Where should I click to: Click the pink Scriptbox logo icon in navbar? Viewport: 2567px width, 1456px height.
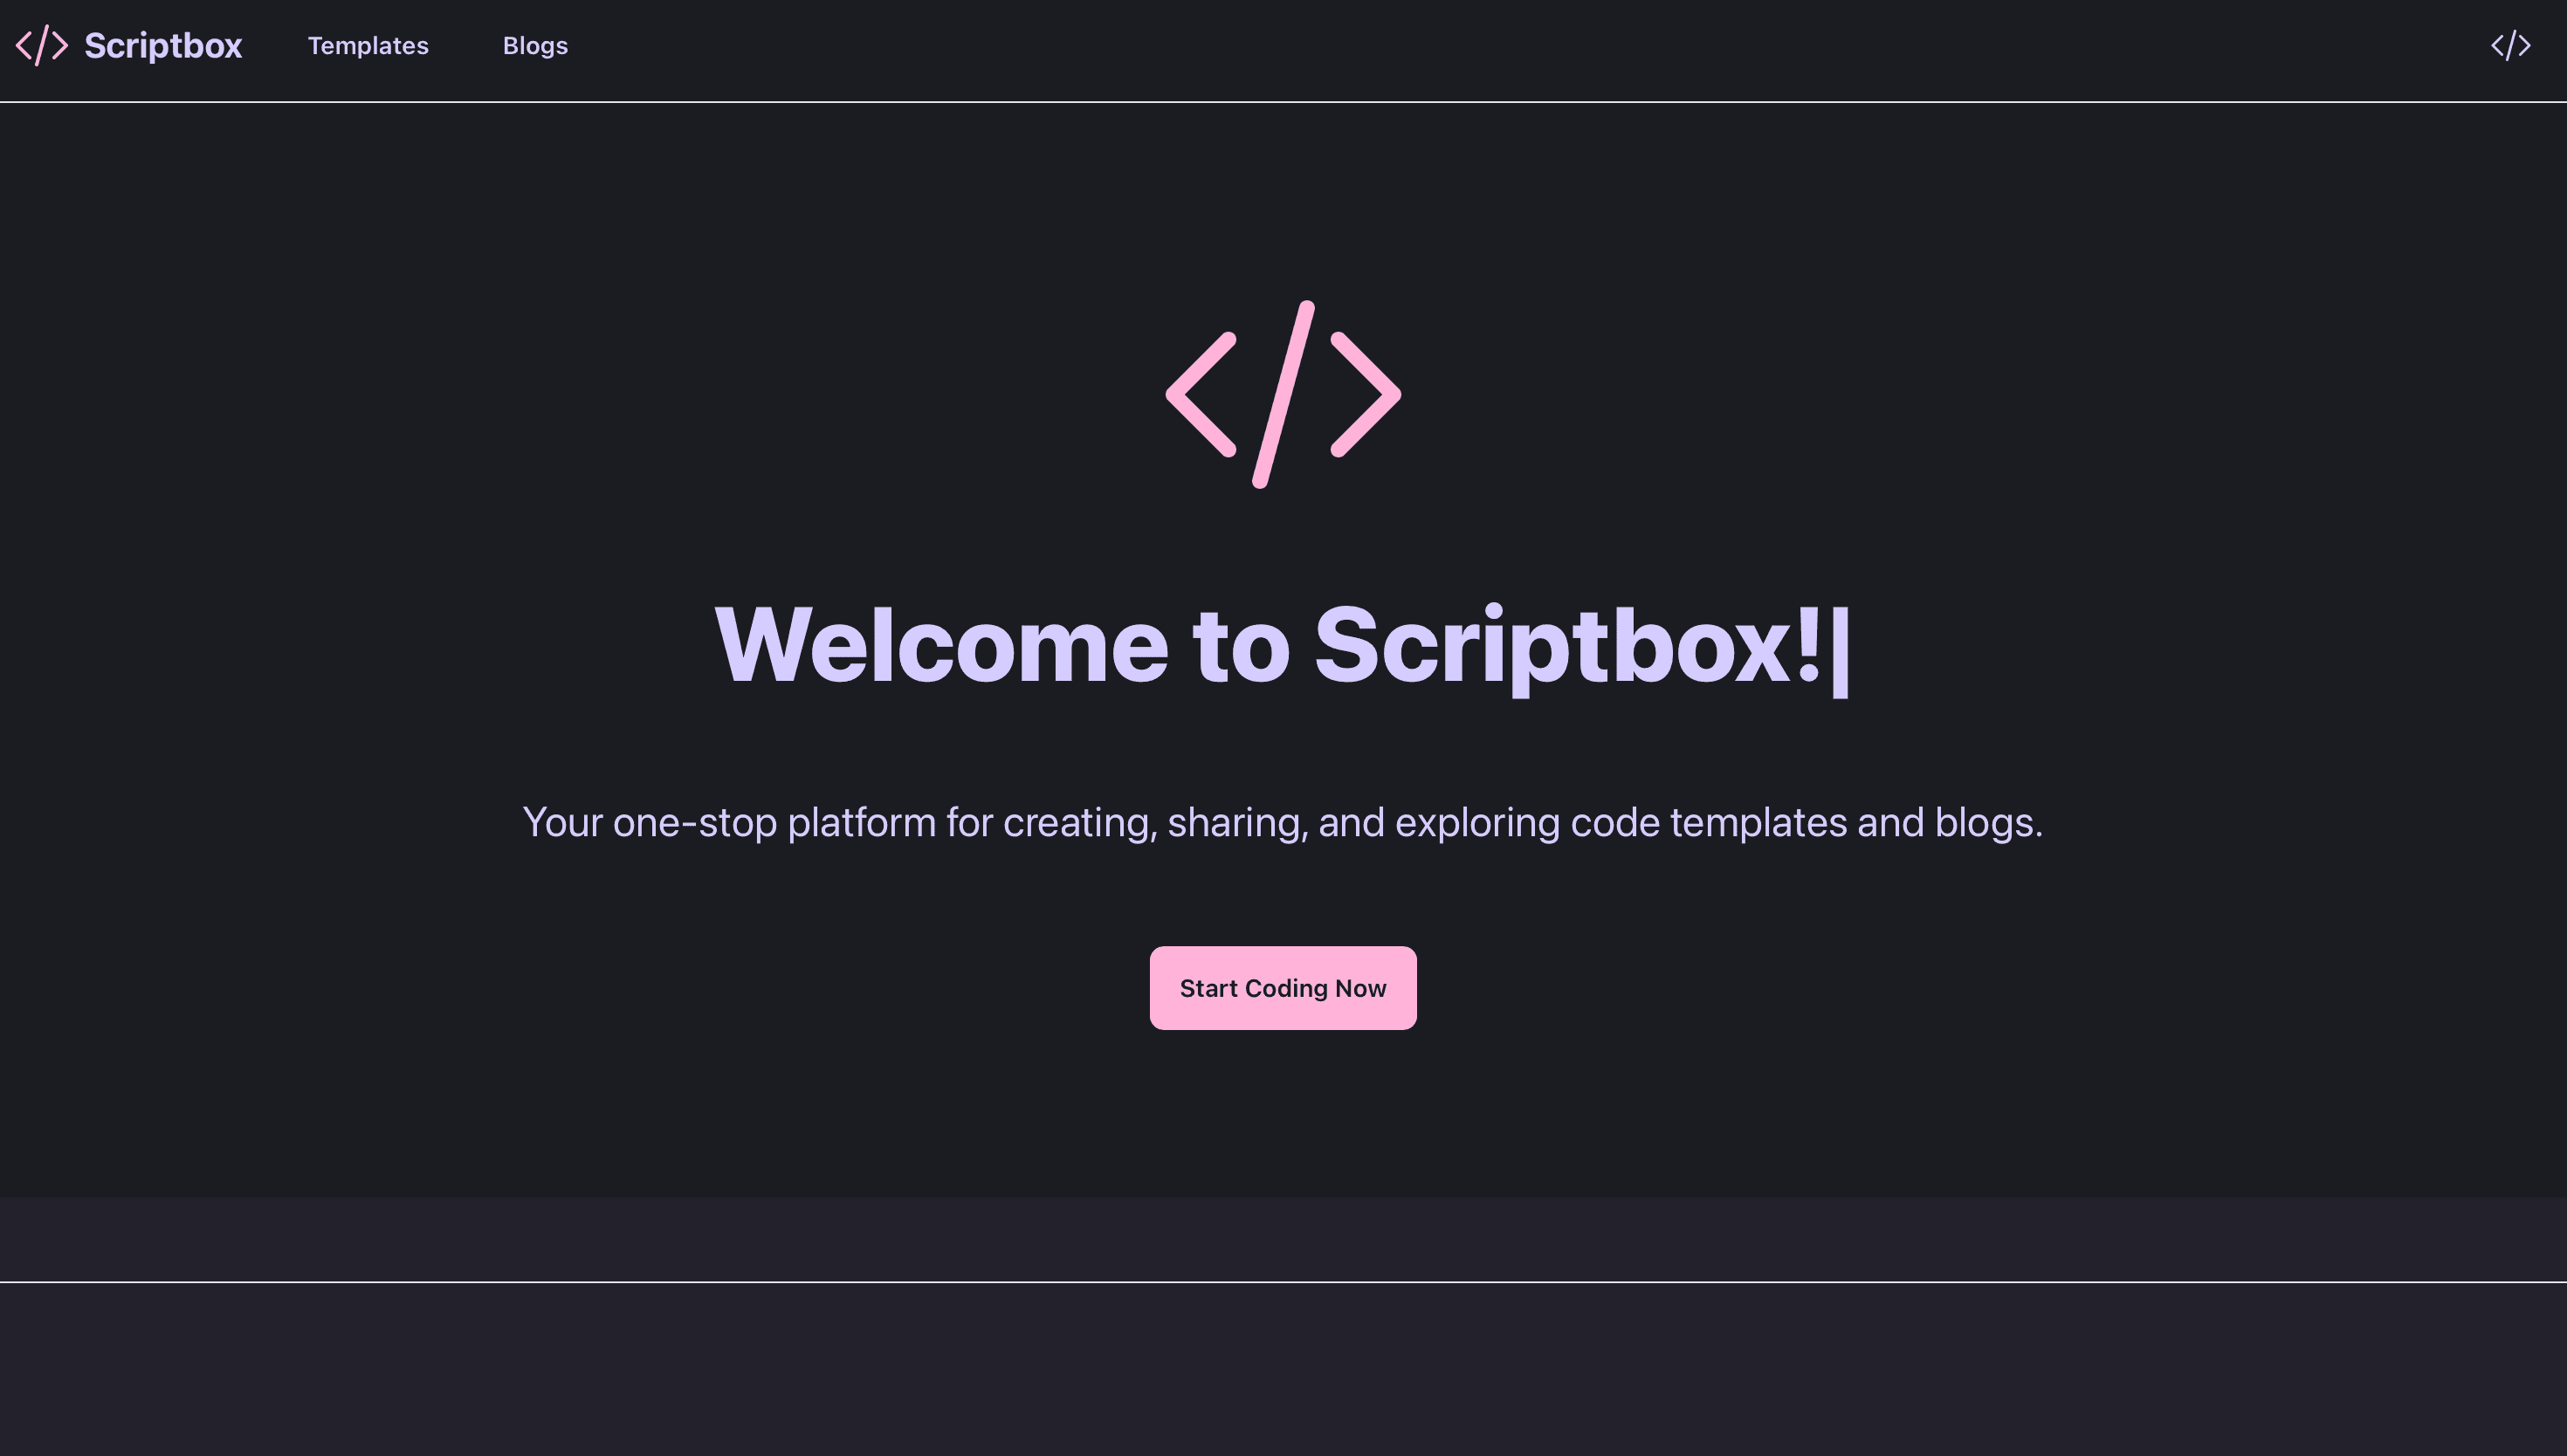42,46
